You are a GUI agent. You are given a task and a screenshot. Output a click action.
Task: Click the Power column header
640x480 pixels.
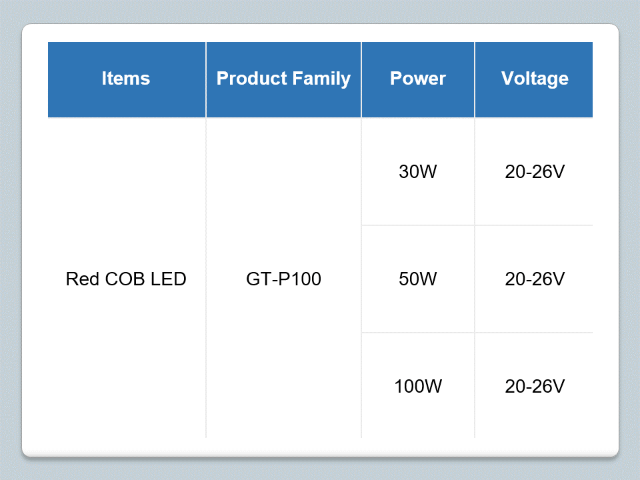tap(417, 79)
